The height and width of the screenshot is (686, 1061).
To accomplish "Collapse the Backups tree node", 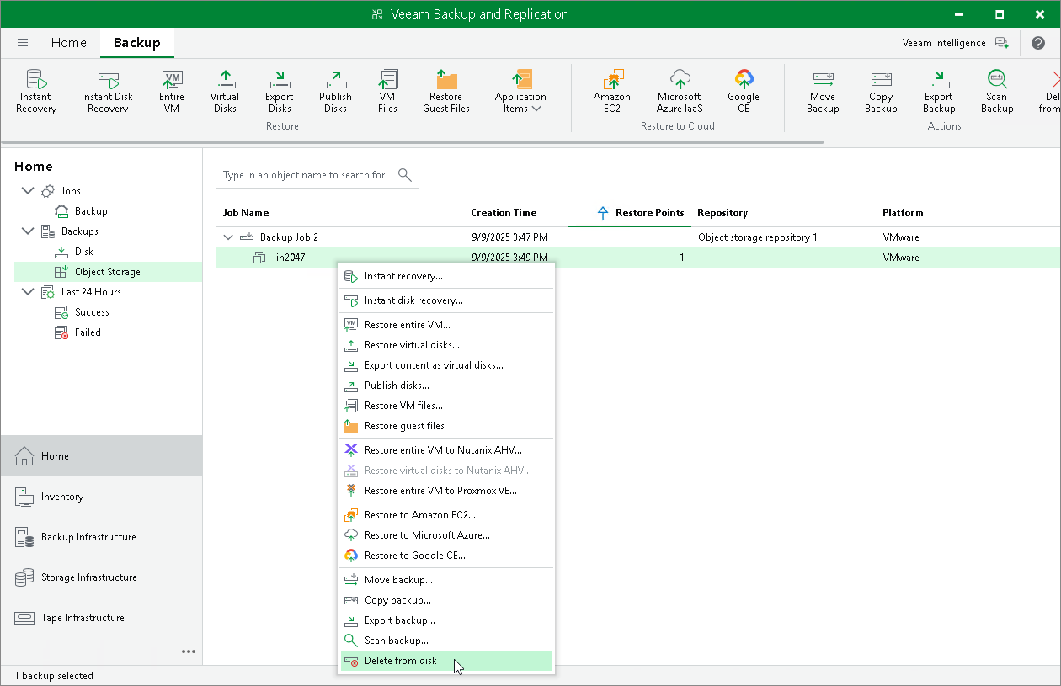I will [28, 231].
